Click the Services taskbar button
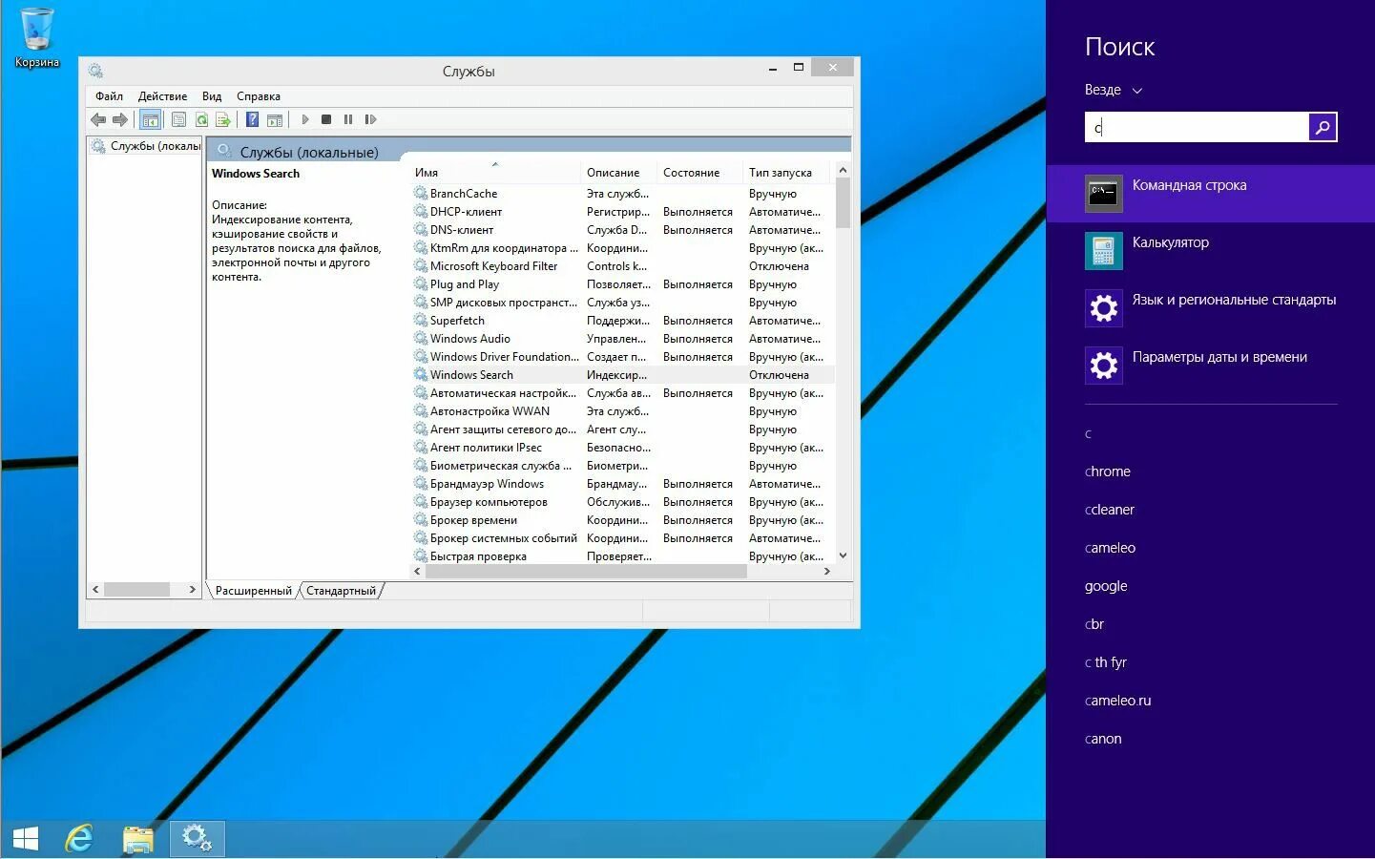1375x859 pixels. point(198,839)
